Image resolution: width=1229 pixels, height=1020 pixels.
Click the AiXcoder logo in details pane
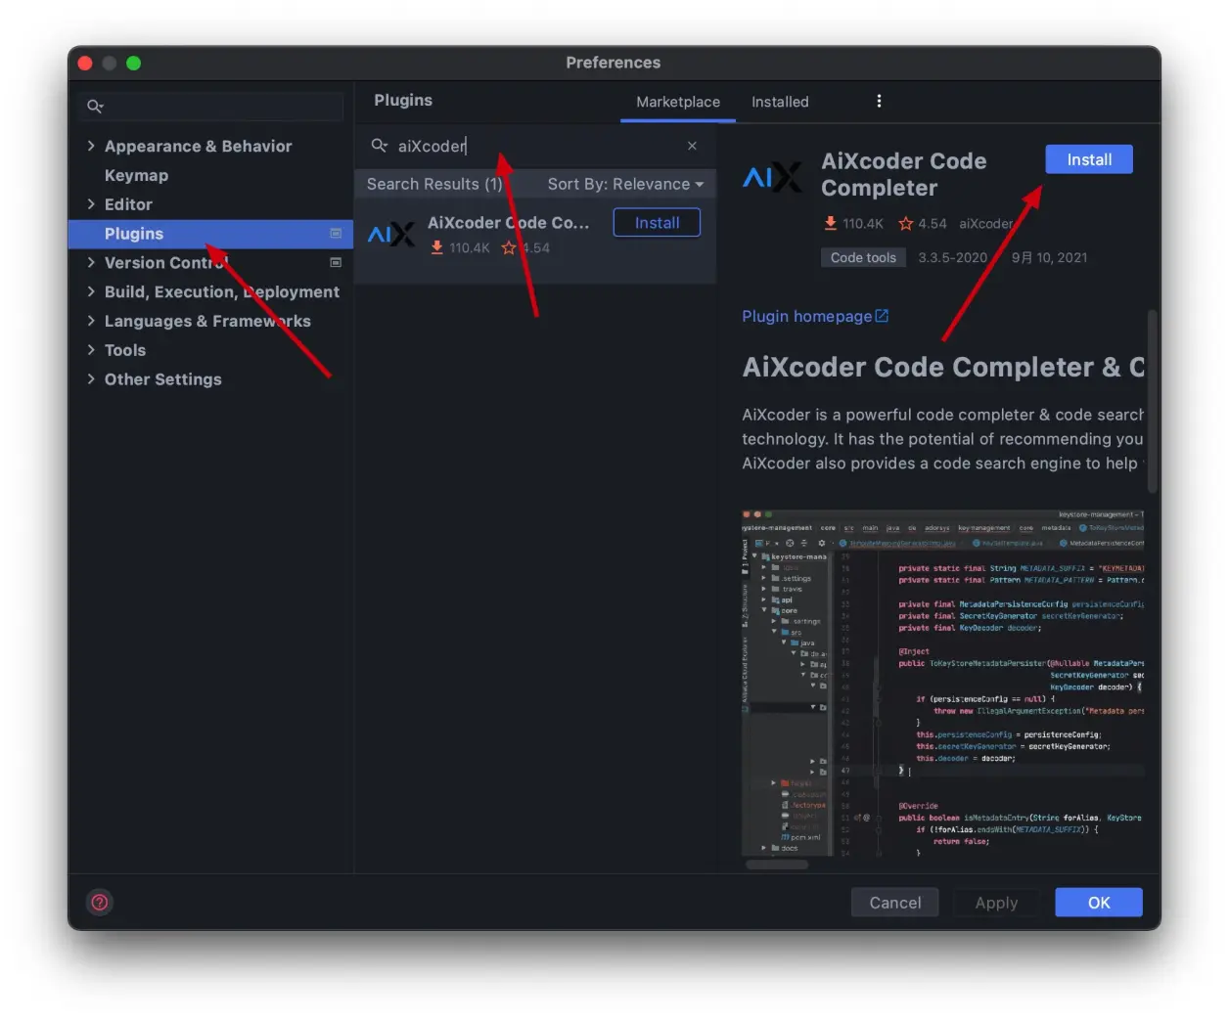[772, 176]
